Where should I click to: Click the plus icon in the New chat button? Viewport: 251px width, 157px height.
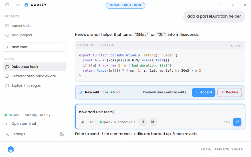click(7, 47)
